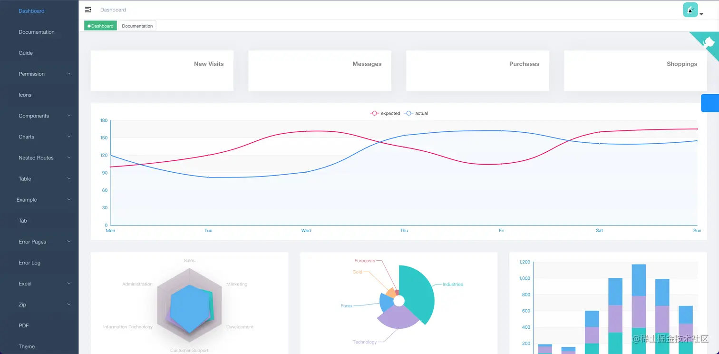
Task: Open the Theme page link
Action: pos(39,346)
